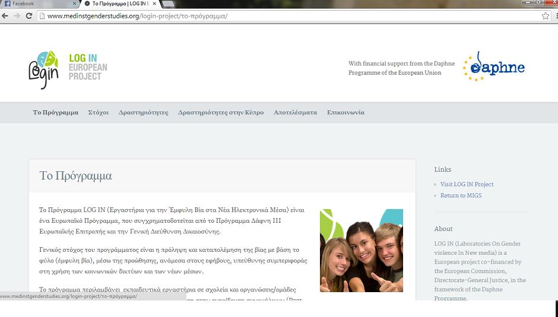The height and width of the screenshot is (317, 558).
Task: Click the Daphne programme logo
Action: (493, 66)
